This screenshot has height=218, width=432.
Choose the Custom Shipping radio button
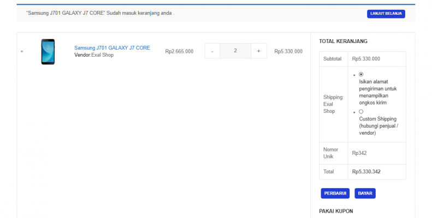[x=361, y=111]
